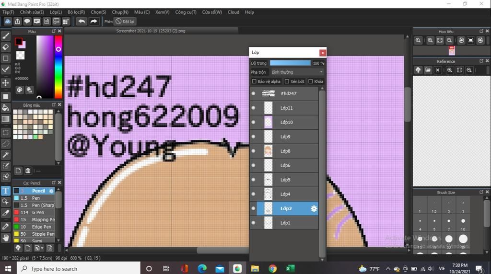Click the transparent color swatch
491x274 pixels.
[20, 55]
